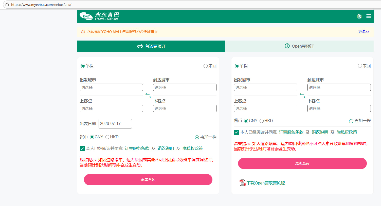
Task: Switch to 普通票预订 tab
Action: click(x=151, y=46)
